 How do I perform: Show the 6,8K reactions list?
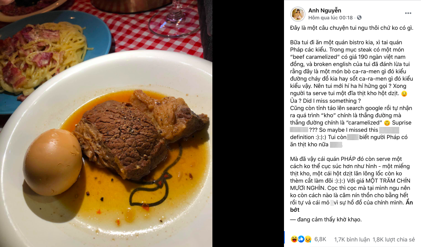coord(320,239)
